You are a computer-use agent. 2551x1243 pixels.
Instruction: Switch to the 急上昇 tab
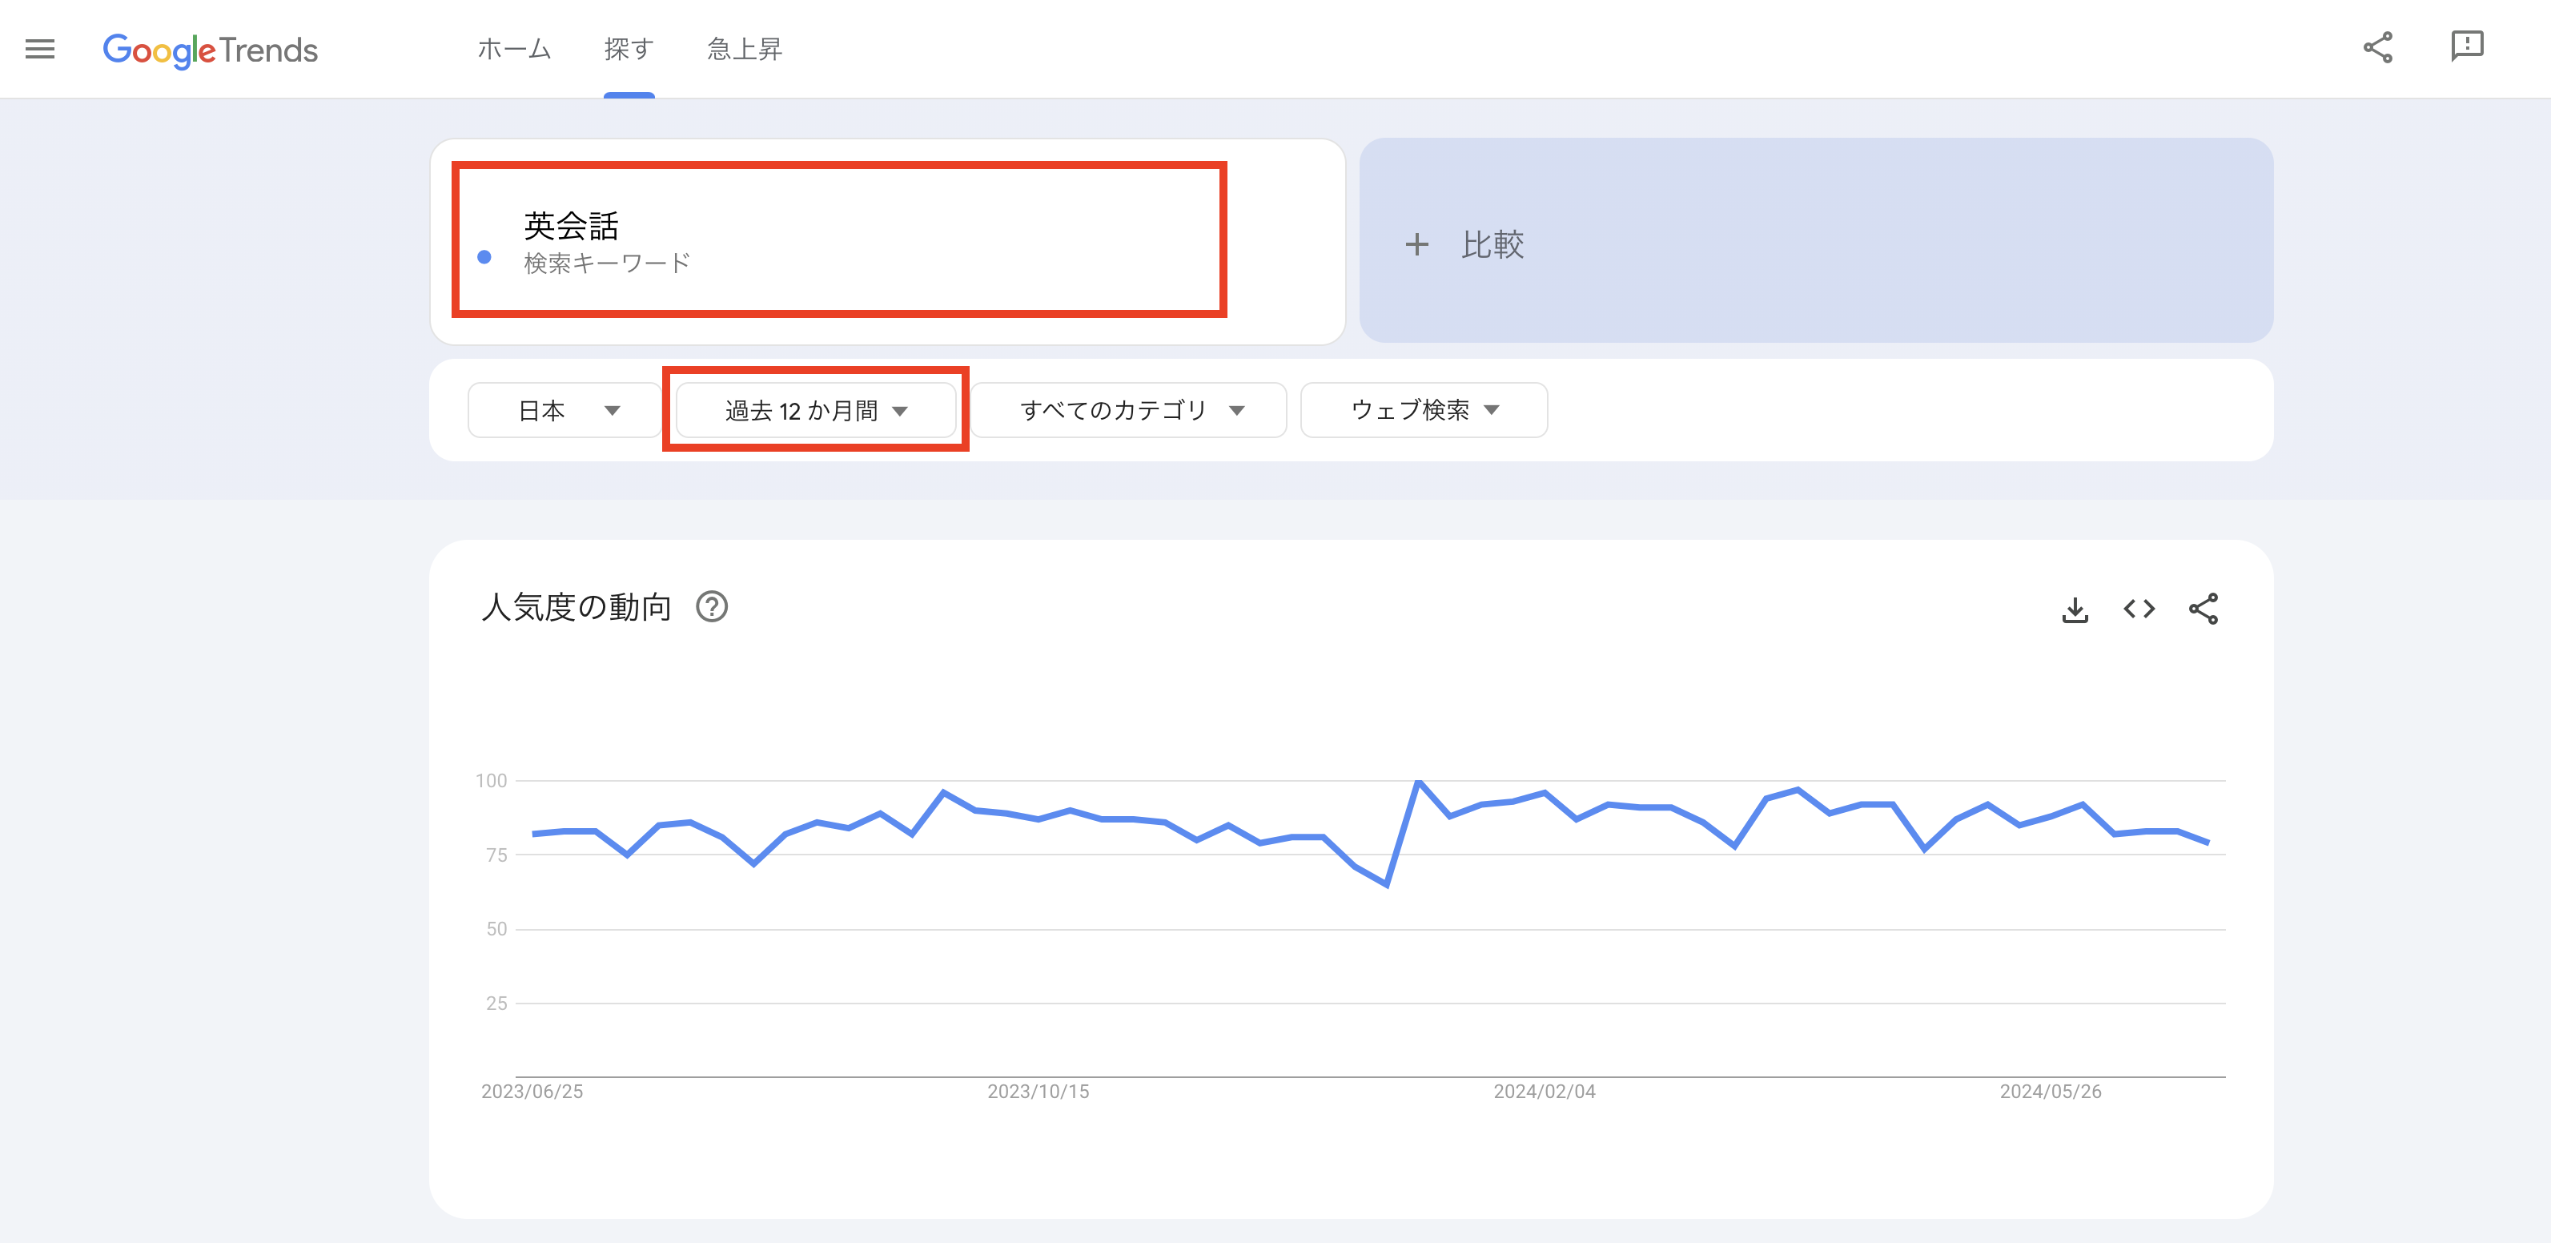745,49
